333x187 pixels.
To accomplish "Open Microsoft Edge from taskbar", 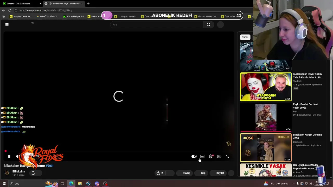I will pos(71,184).
